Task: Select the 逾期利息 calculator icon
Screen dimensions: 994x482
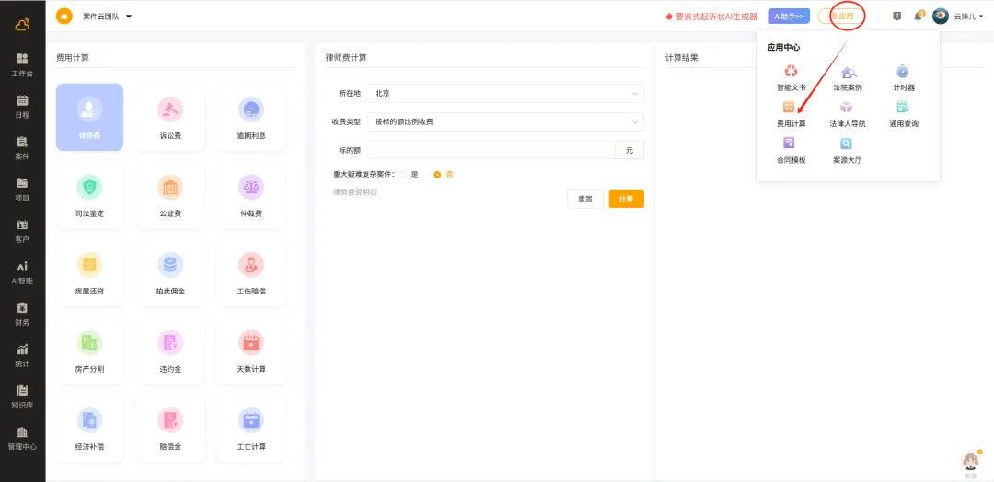Action: 251,117
